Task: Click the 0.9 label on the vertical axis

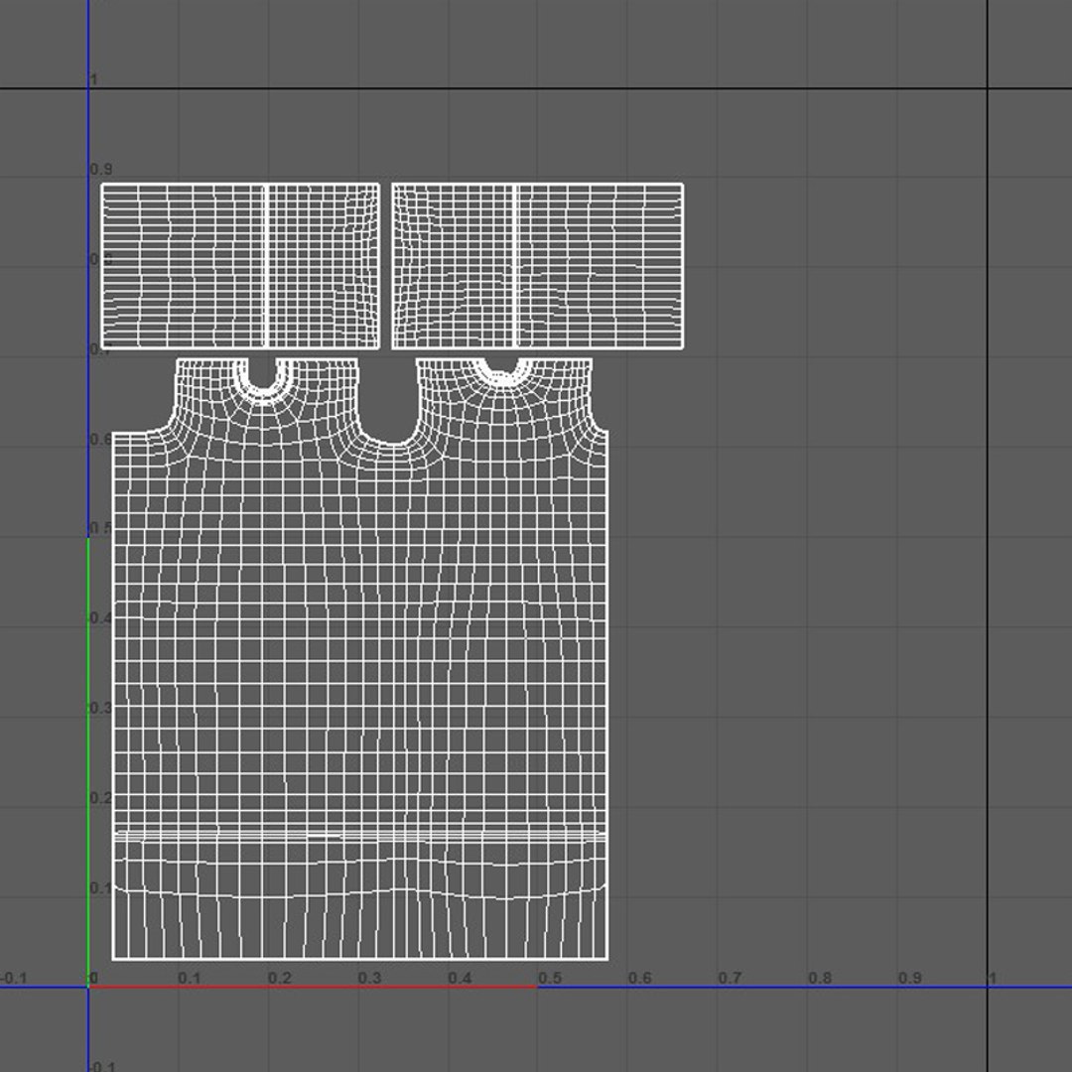Action: (101, 169)
